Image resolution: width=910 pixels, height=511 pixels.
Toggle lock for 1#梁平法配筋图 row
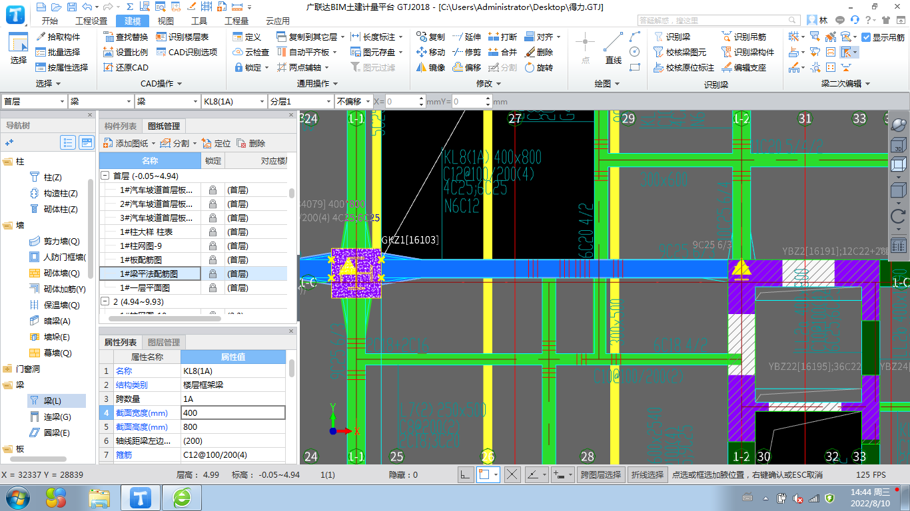pos(213,273)
